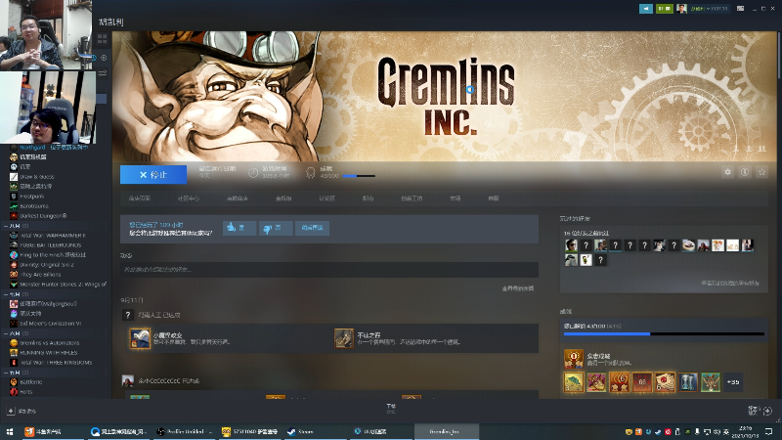Select Barotrauma in the library list
Screen dimensions: 782x440
click(34, 206)
